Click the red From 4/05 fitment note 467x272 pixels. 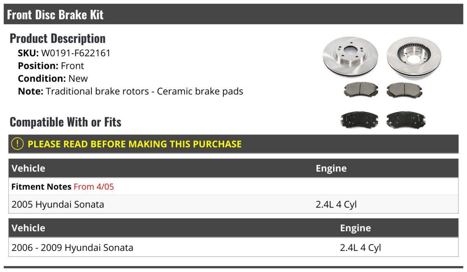coord(94,187)
